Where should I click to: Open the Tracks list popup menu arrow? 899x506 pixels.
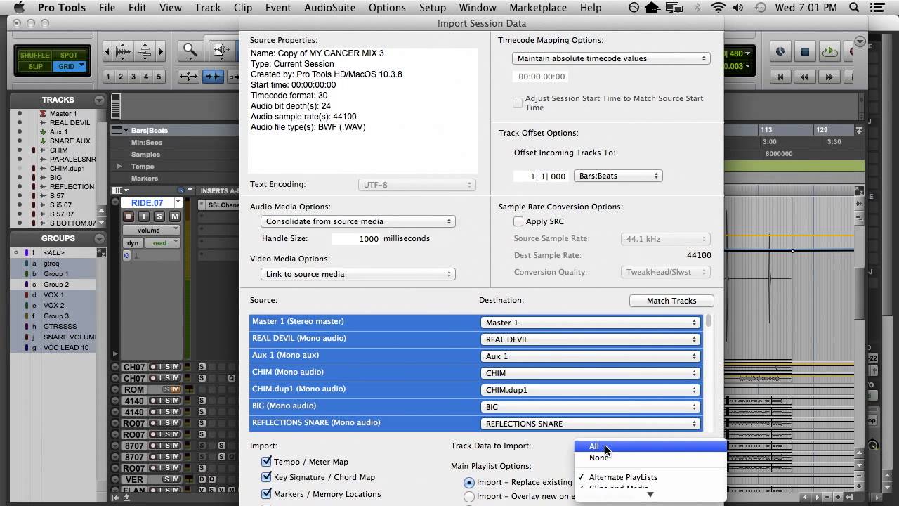coord(99,100)
